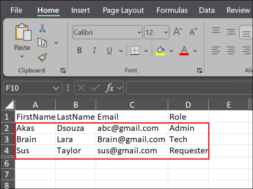Select the Format Painter brush
This screenshot has width=253, height=189.
tap(43, 57)
